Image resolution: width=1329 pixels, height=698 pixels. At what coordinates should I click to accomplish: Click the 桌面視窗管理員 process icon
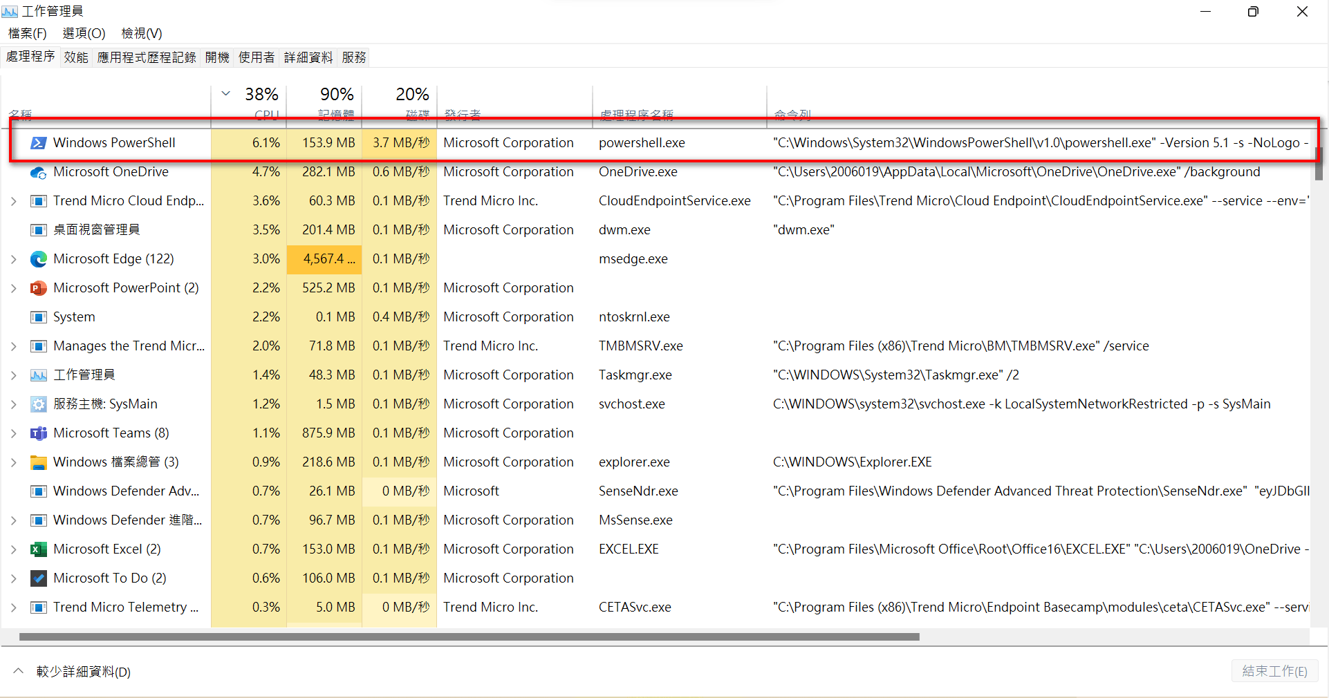click(39, 230)
